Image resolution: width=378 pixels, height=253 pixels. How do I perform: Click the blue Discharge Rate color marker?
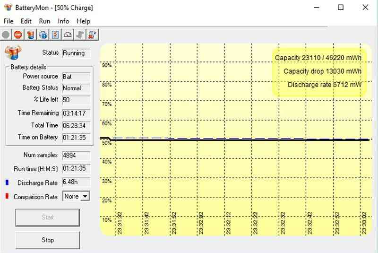[7, 183]
